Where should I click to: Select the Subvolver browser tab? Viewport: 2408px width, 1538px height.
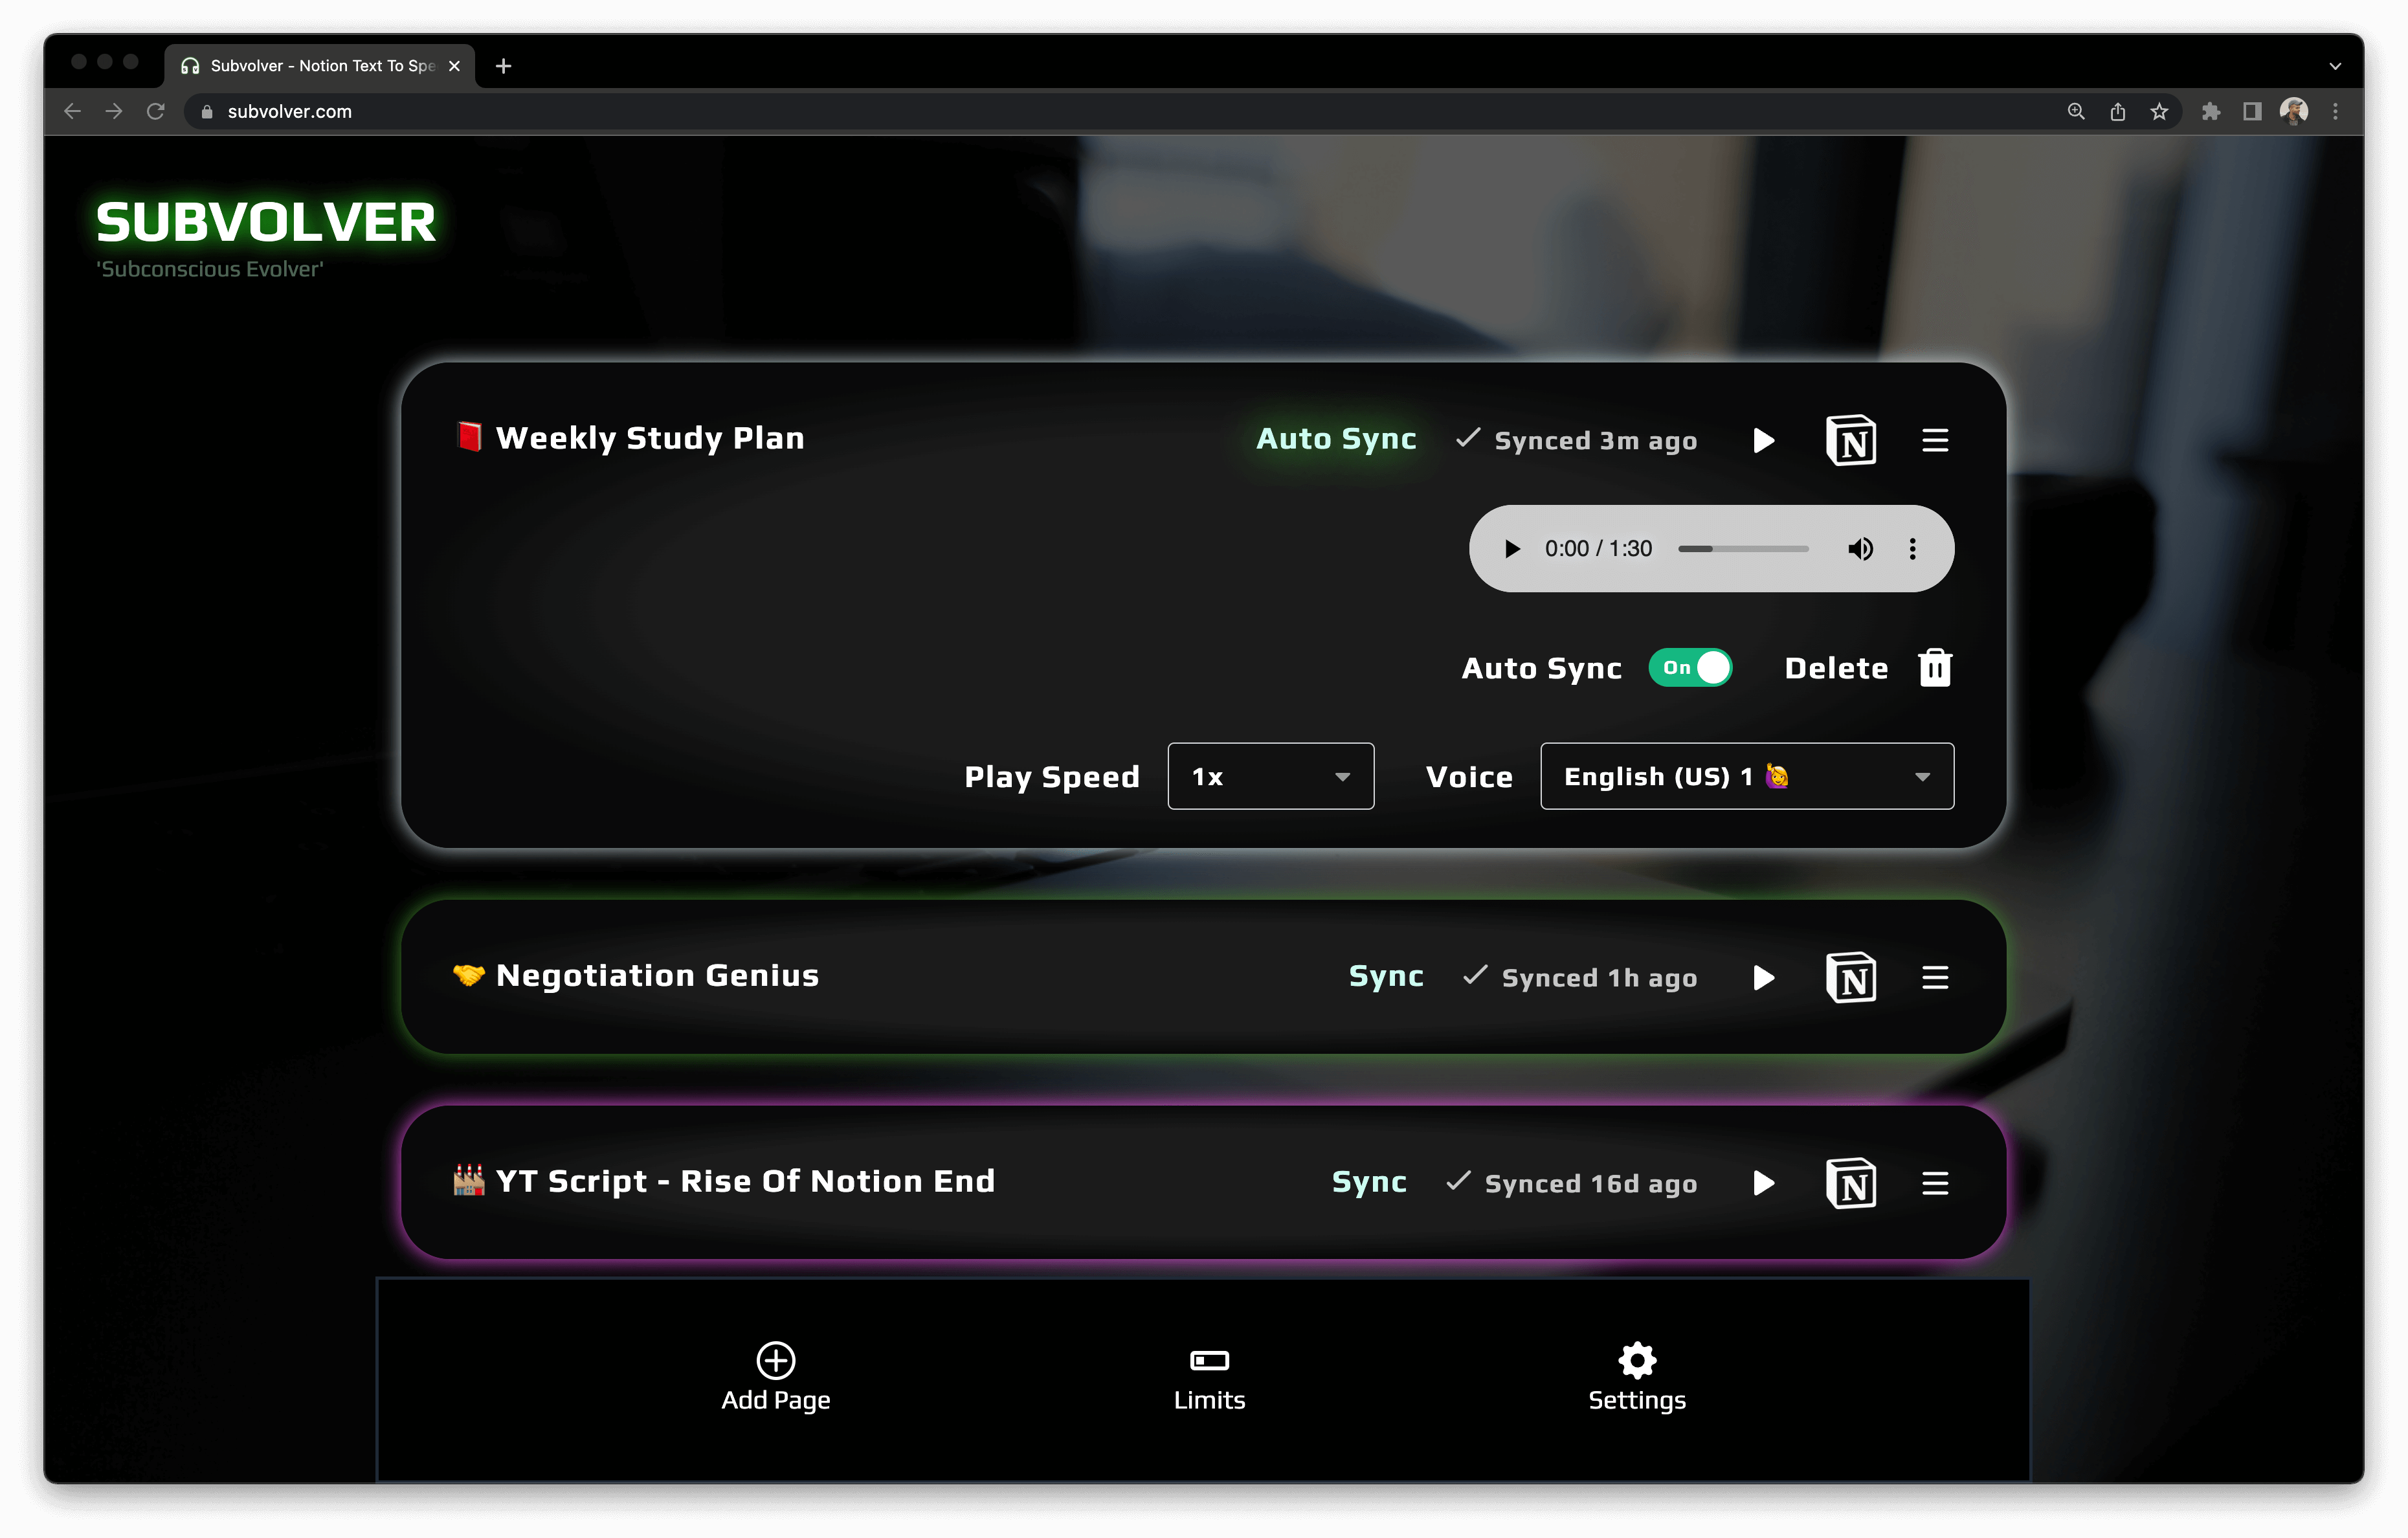point(319,66)
